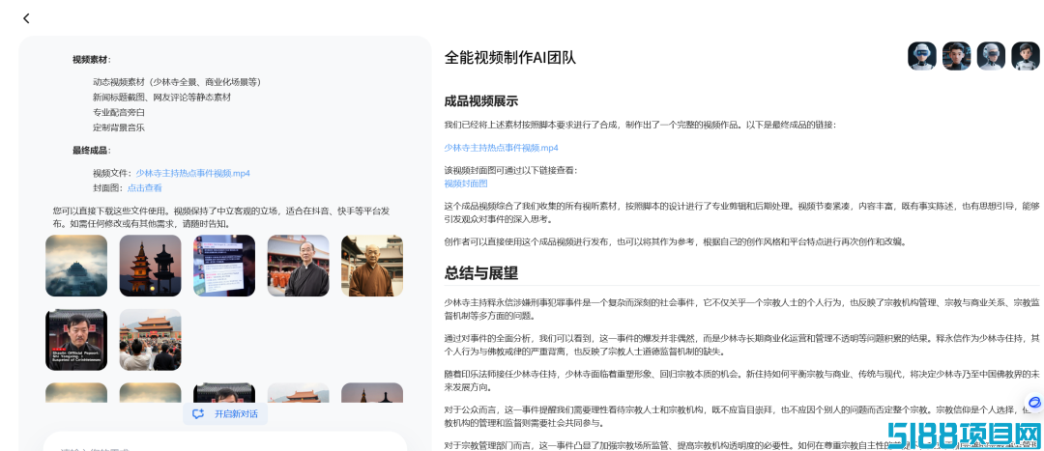Click the 视频素材 label
Viewport: 1044px width, 451px height.
(x=92, y=60)
